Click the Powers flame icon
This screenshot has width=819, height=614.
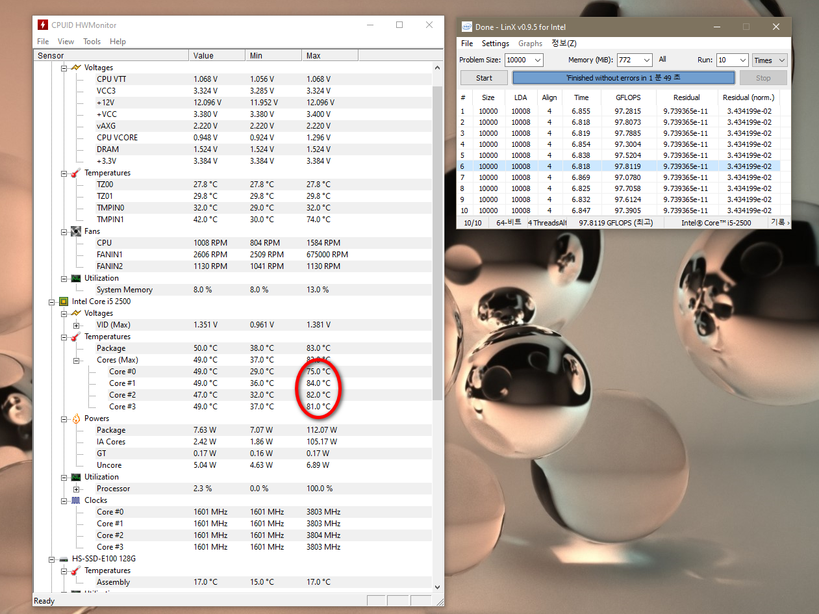[76, 418]
